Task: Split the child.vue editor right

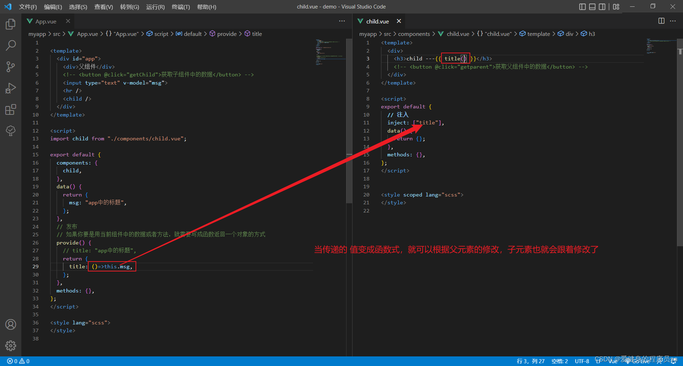Action: click(x=661, y=21)
